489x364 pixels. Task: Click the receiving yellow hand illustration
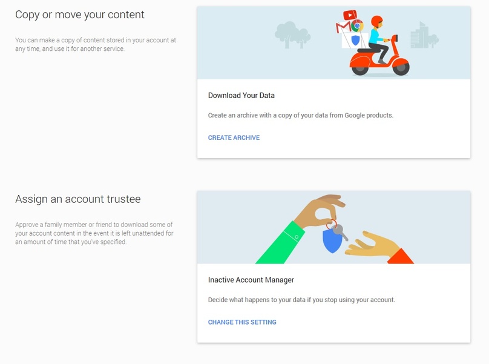coord(379,248)
